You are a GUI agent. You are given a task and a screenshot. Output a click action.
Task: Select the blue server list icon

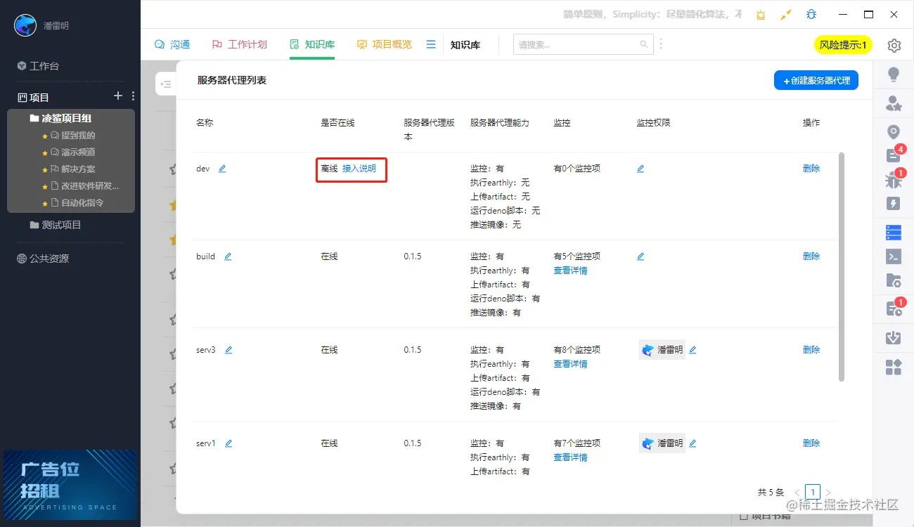coord(894,232)
